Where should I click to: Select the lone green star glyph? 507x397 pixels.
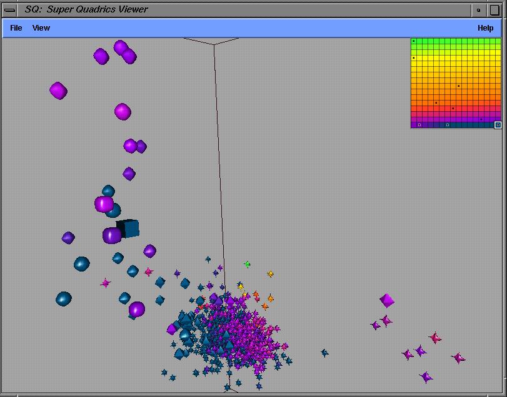click(247, 265)
